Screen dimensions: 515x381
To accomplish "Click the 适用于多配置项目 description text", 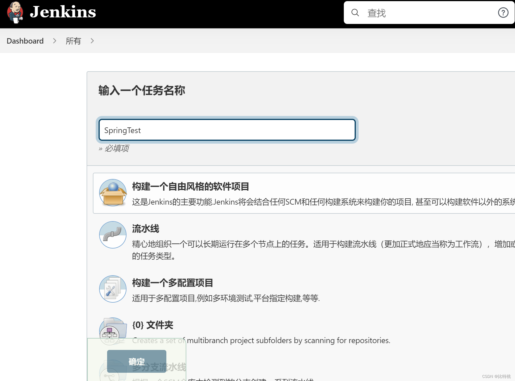I will click(x=226, y=298).
